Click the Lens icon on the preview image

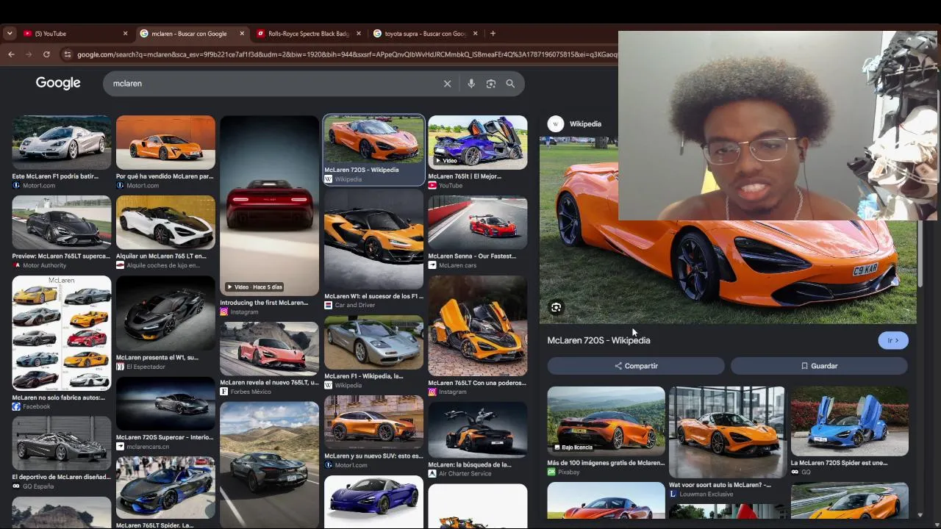(x=557, y=308)
